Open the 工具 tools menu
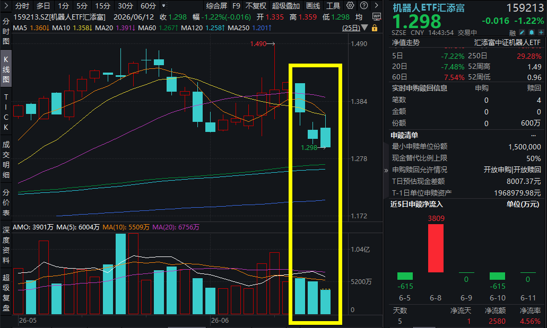The height and width of the screenshot is (328, 547). 333,6
